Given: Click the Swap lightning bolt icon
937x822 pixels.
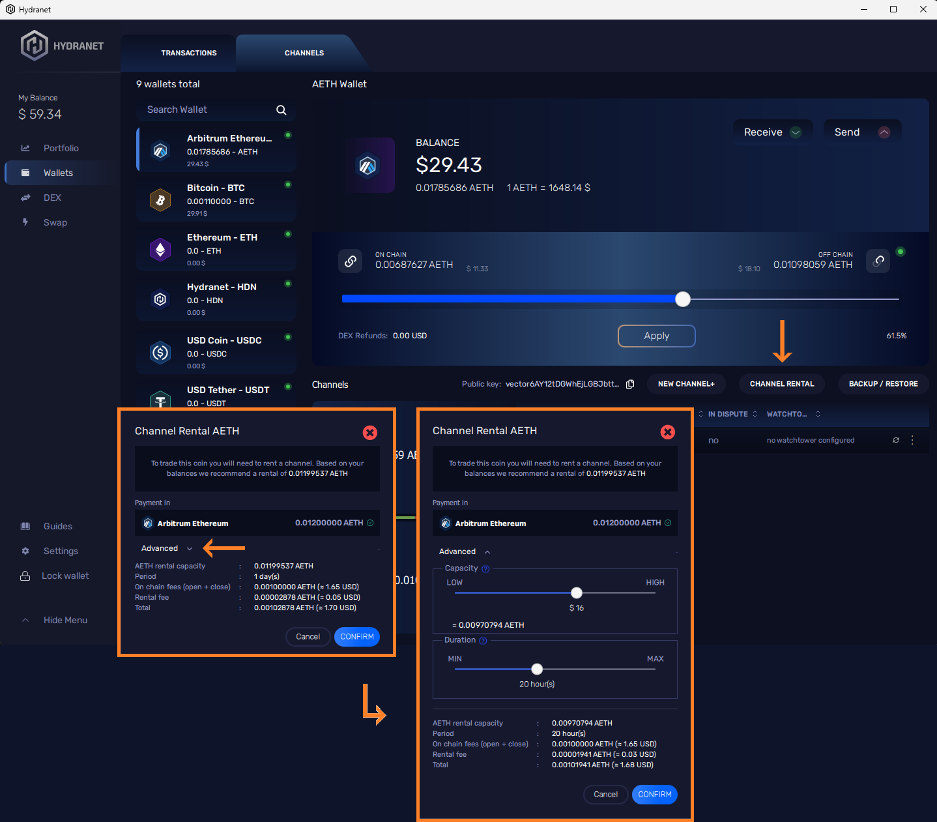Looking at the screenshot, I should point(25,222).
